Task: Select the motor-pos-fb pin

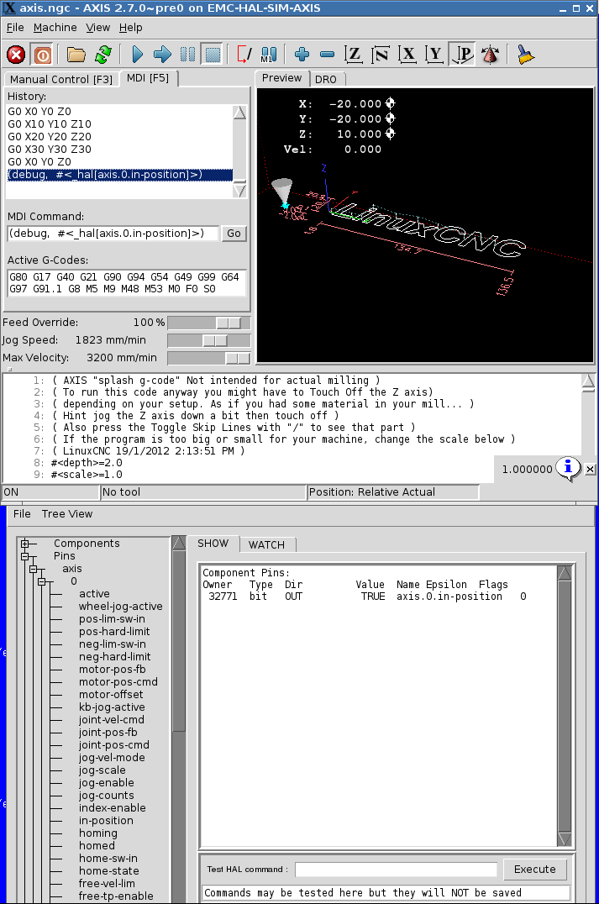Action: click(x=113, y=670)
